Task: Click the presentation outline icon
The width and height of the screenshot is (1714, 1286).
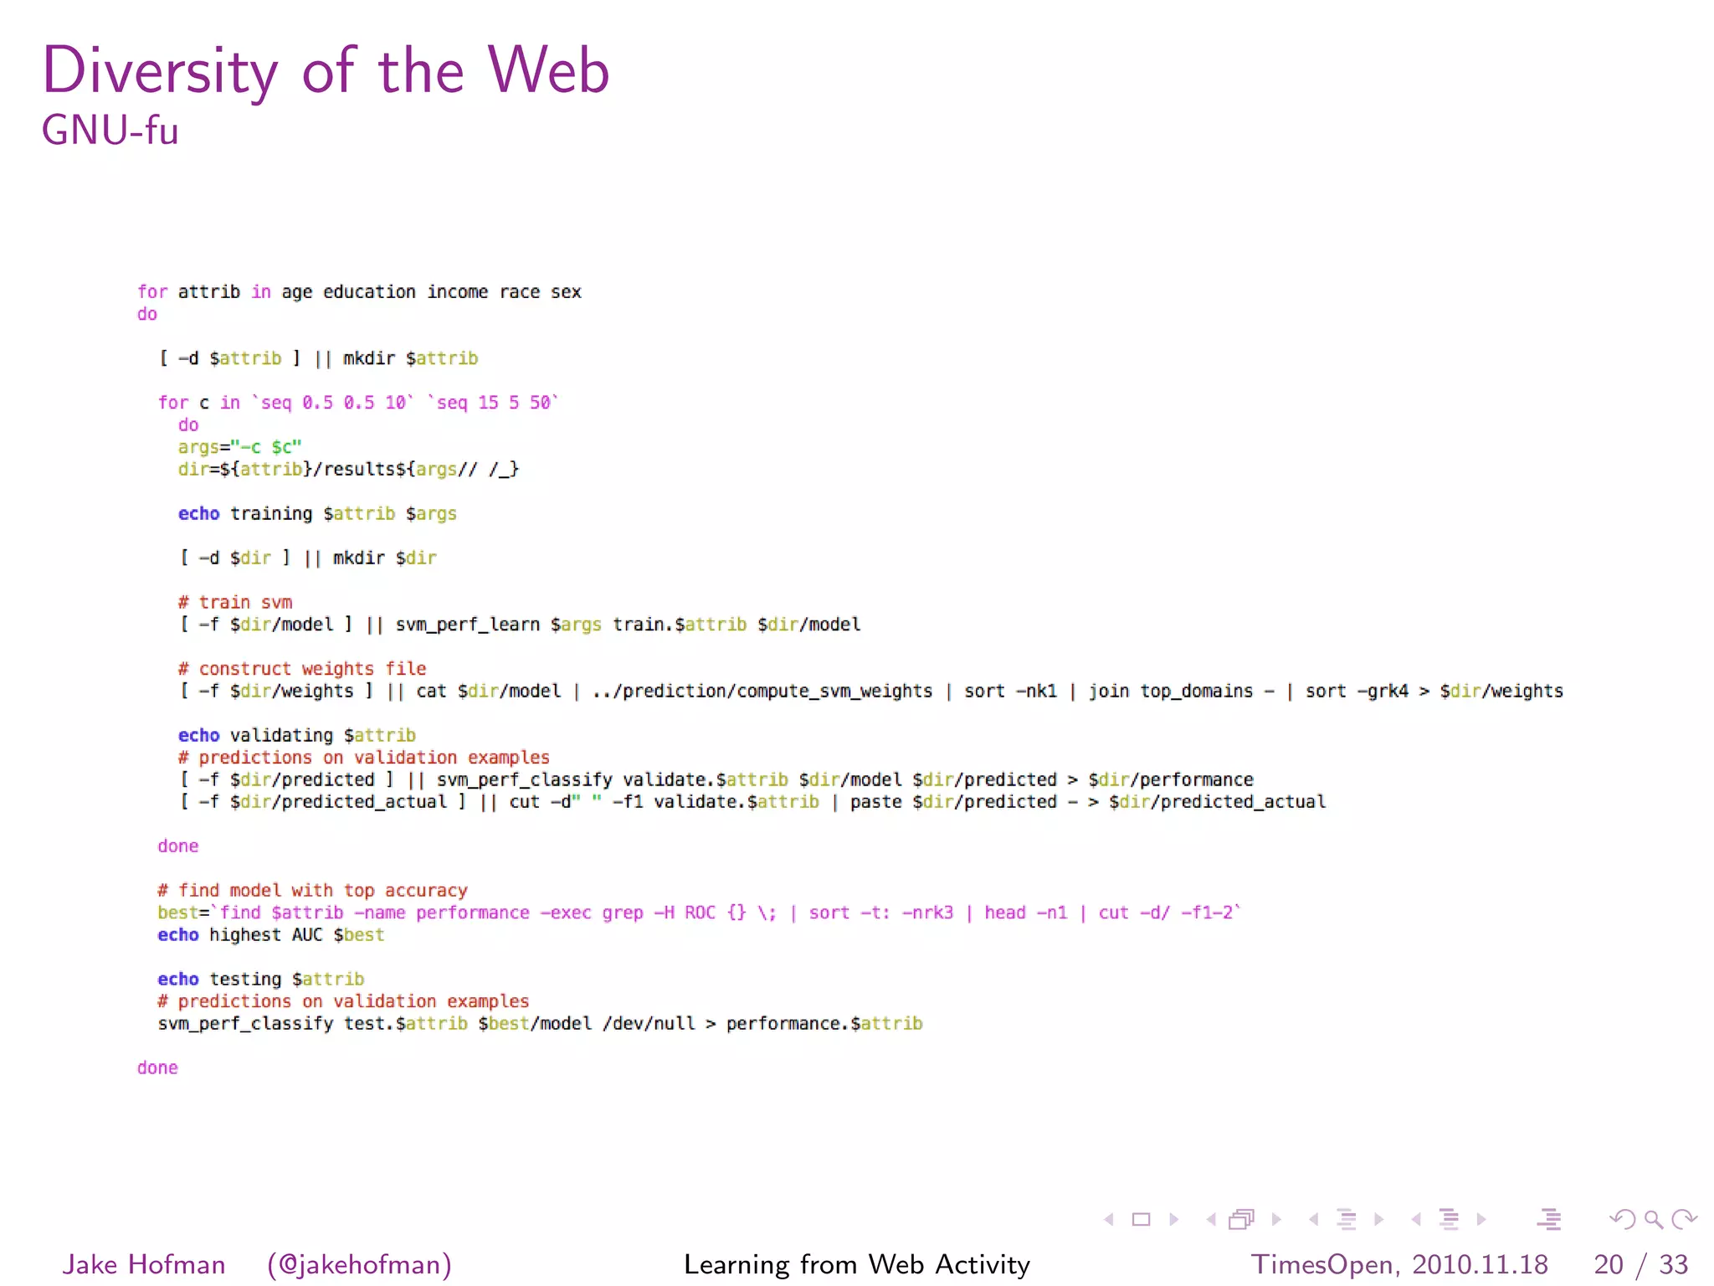Action: coord(1549,1219)
